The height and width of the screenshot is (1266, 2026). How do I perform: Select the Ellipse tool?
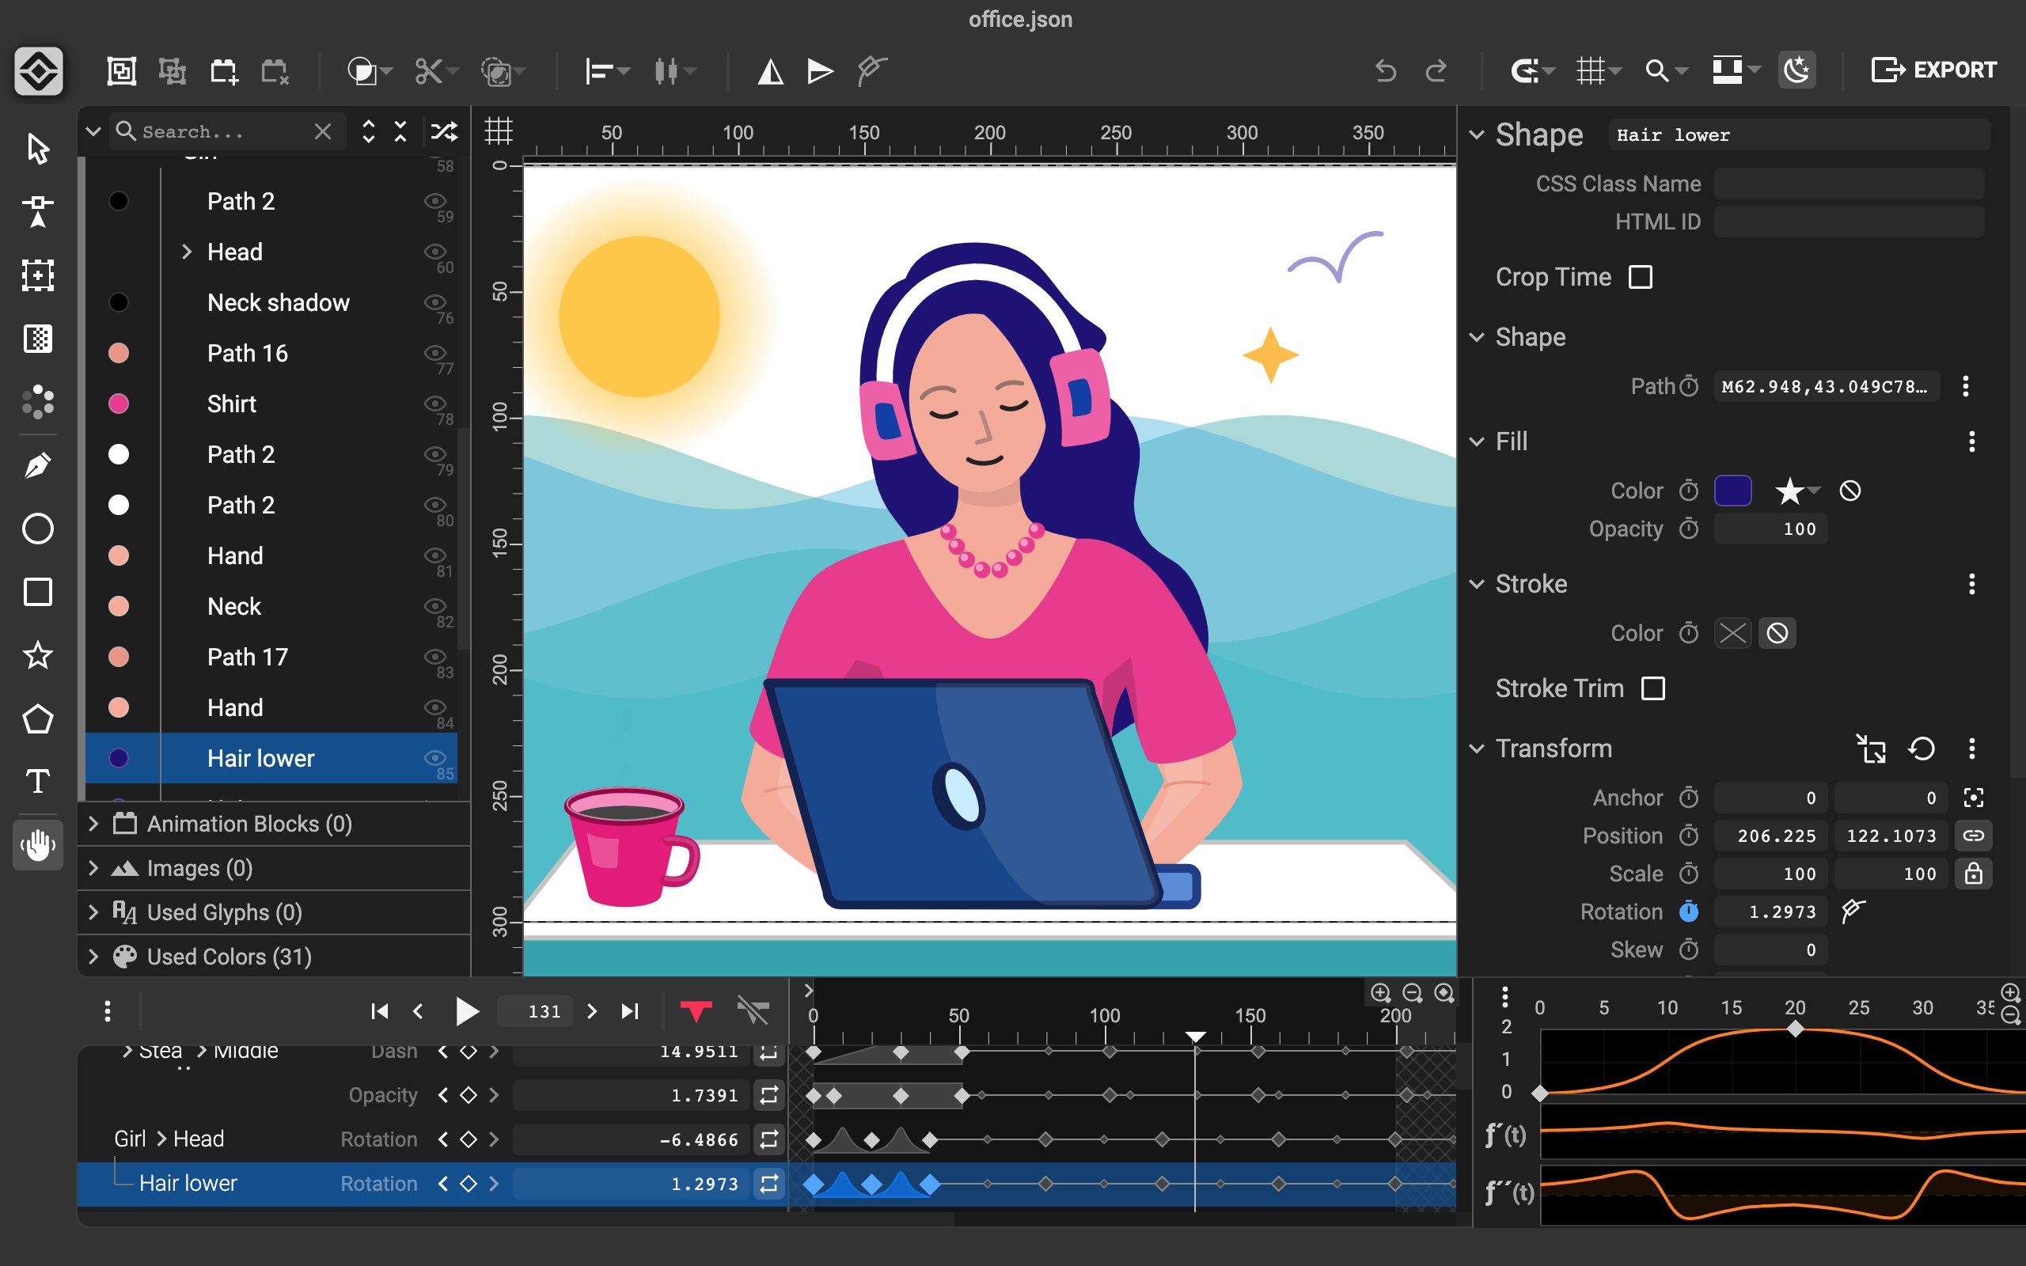click(37, 529)
